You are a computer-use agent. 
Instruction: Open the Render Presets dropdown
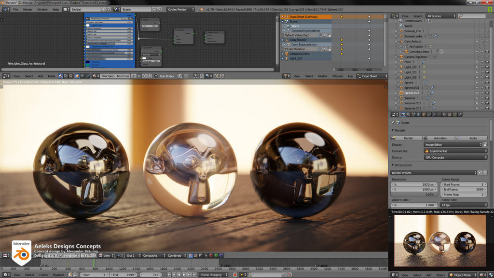pos(434,173)
